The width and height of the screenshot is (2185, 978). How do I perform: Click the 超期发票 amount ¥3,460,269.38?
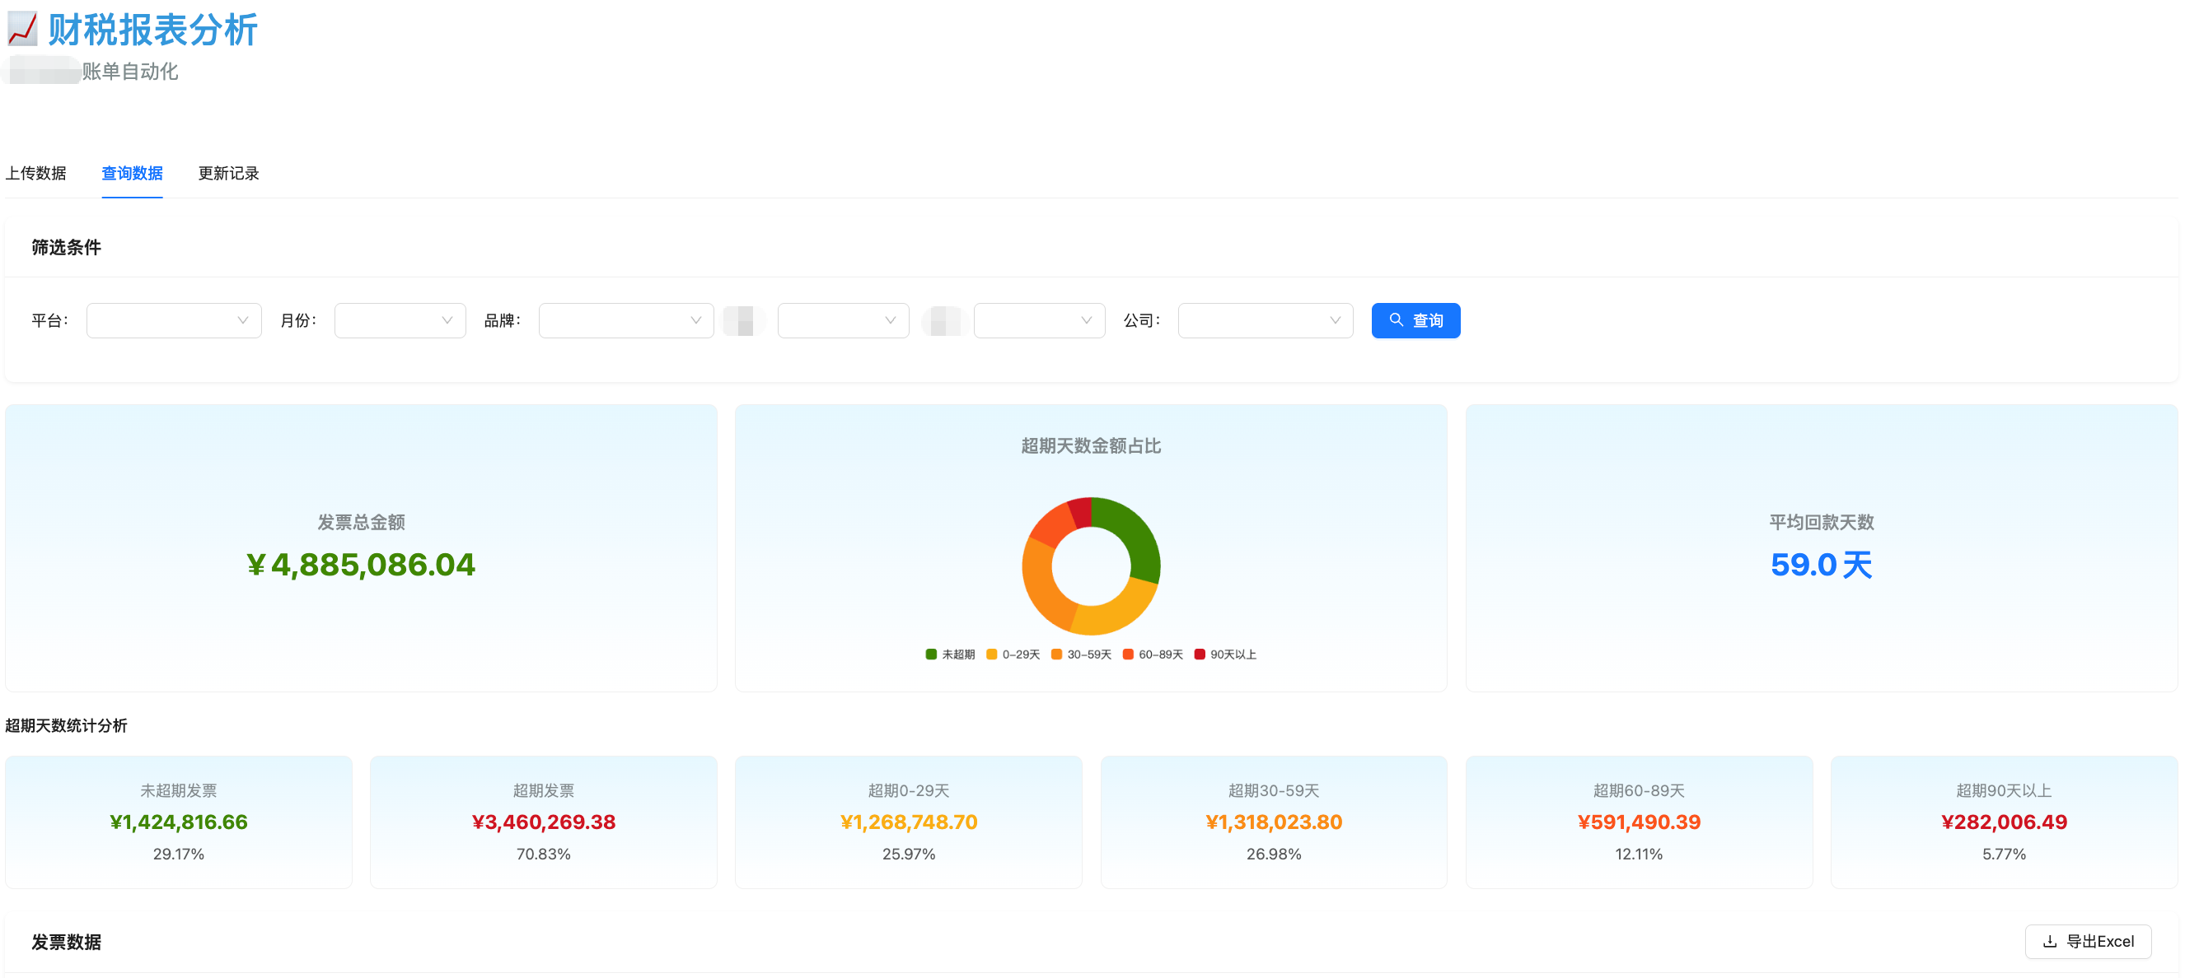tap(544, 822)
